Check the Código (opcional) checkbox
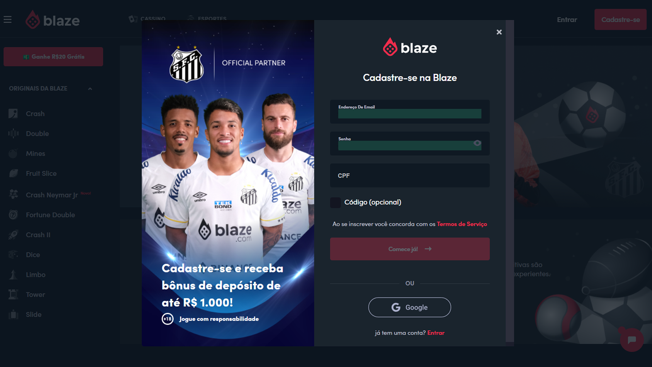Image resolution: width=652 pixels, height=367 pixels. tap(336, 203)
